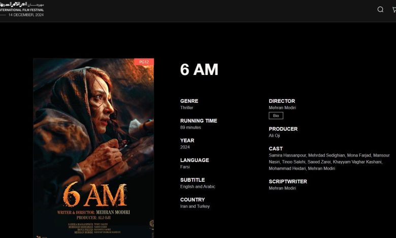Click the PG12 rating badge
The width and height of the screenshot is (396, 238).
(x=144, y=62)
